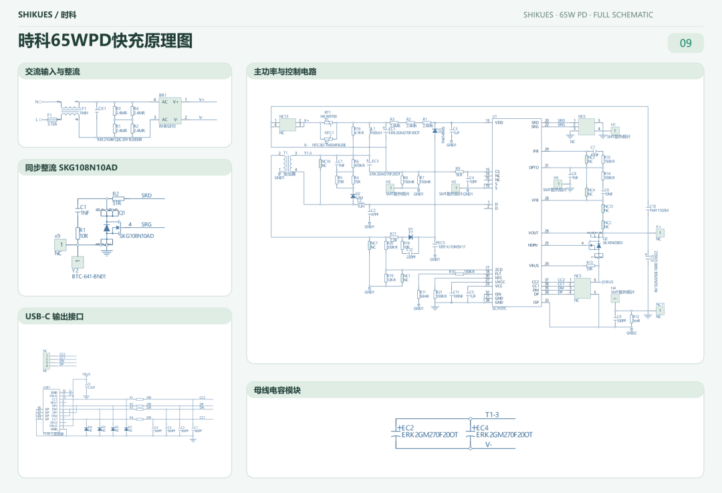The image size is (722, 493).
Task: Select the EC4 ERK2GM270F20OT capacitor symbol
Action: click(471, 433)
